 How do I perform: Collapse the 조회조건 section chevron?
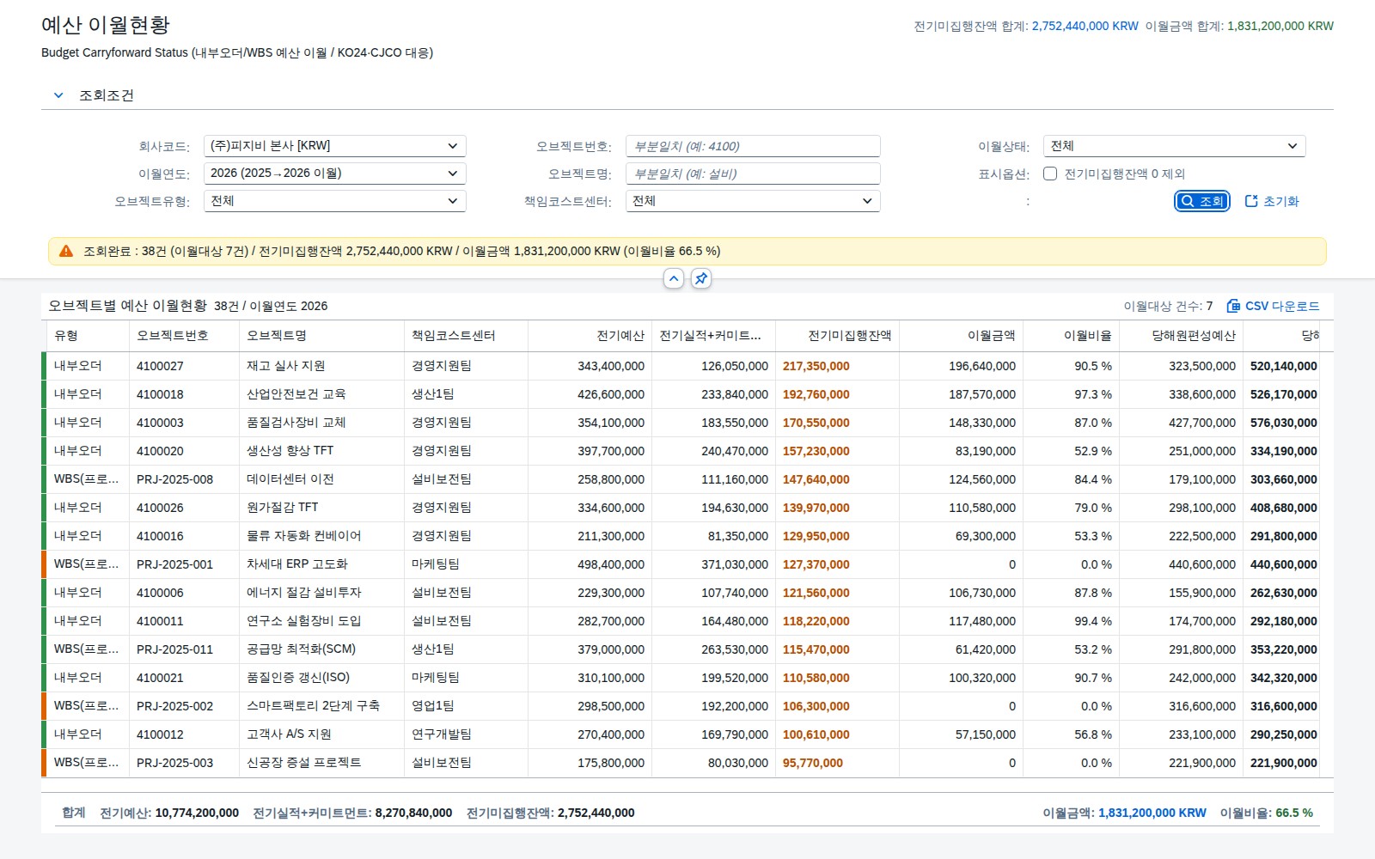click(58, 95)
